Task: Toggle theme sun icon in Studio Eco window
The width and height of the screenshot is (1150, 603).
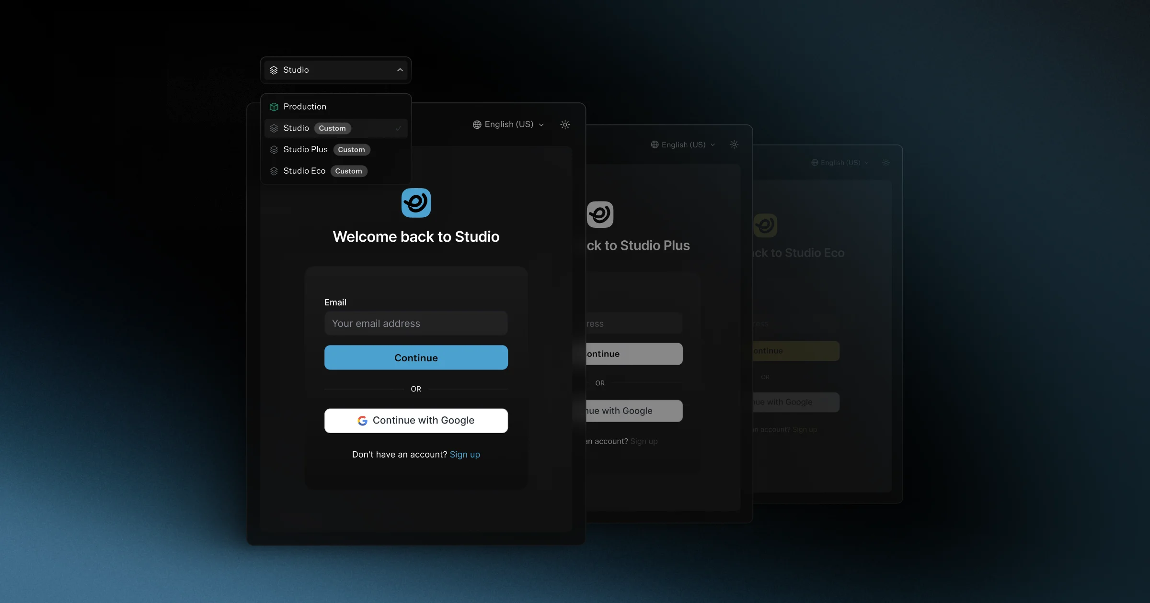Action: (x=886, y=163)
